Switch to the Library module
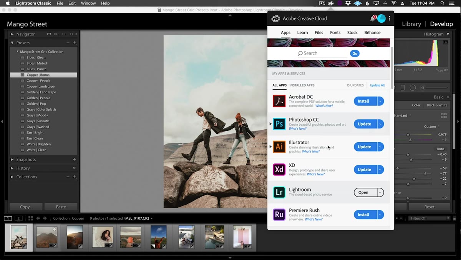The image size is (461, 260). (x=411, y=24)
